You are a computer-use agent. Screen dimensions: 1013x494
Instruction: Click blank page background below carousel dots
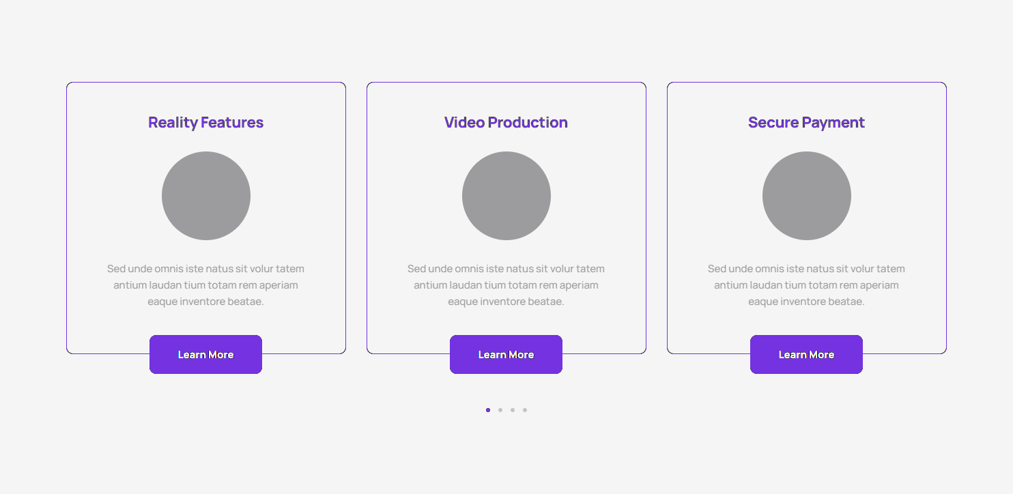point(506,457)
